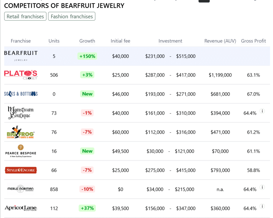The height and width of the screenshot is (218, 273).
Task: Open the Bearfruit Jewelry logo
Action: click(21, 56)
